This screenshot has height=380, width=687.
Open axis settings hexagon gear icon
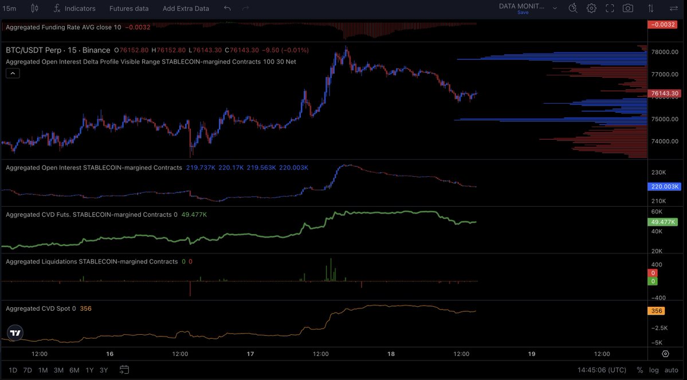click(666, 354)
